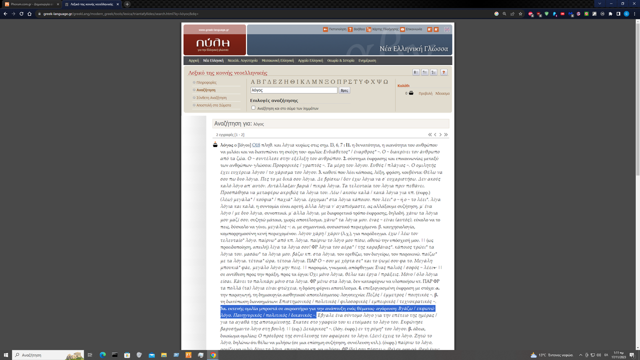The image size is (640, 360).
Task: Click Άδειασμα basket link
Action: pos(442,93)
